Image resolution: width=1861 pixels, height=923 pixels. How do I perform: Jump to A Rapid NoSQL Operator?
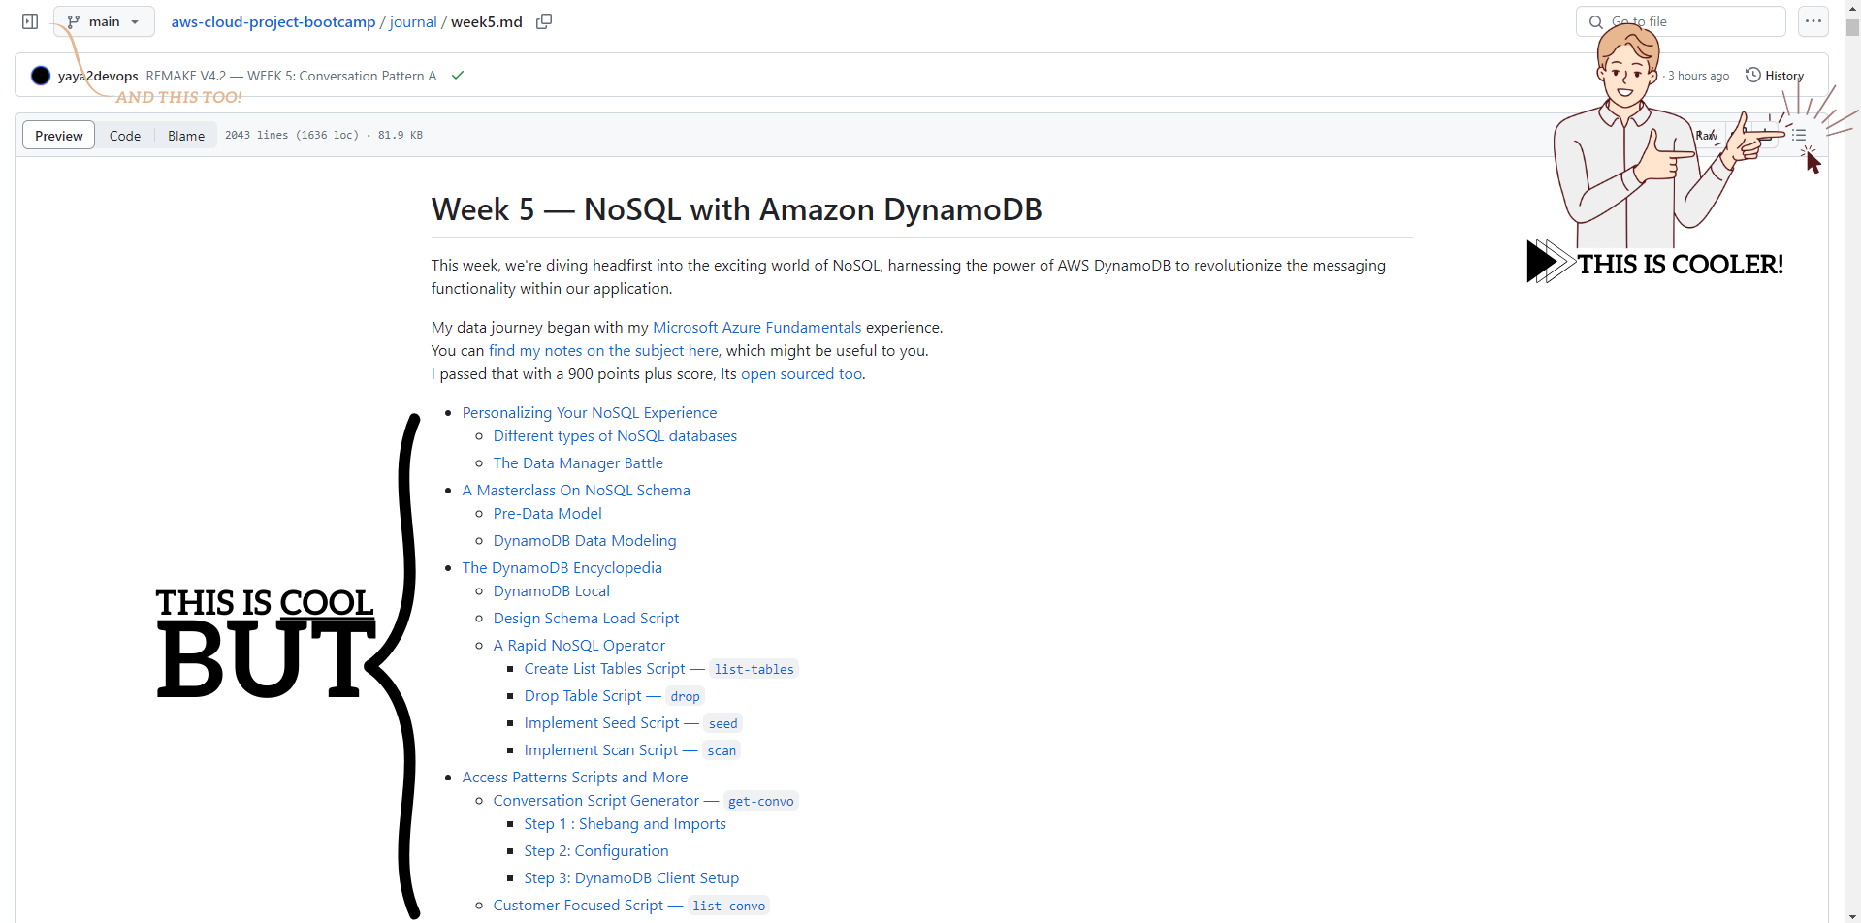pos(579,646)
